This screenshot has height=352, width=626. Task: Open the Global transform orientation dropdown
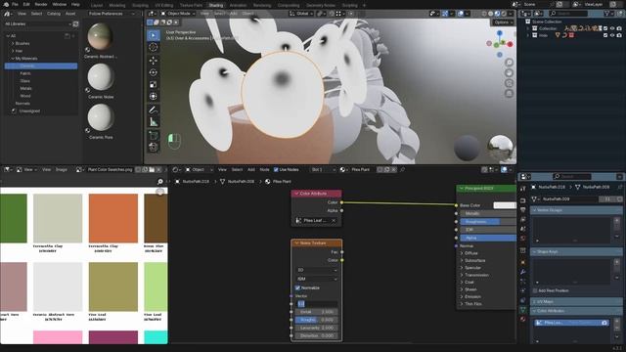(x=302, y=14)
